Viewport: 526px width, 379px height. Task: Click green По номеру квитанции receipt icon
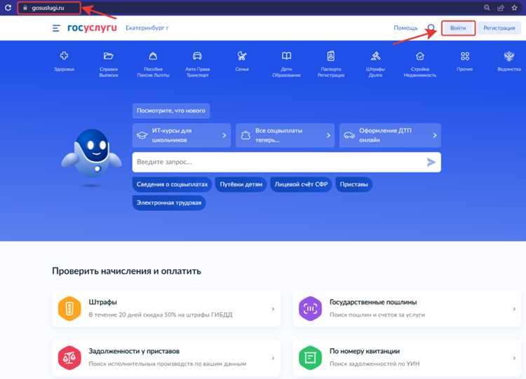310,358
